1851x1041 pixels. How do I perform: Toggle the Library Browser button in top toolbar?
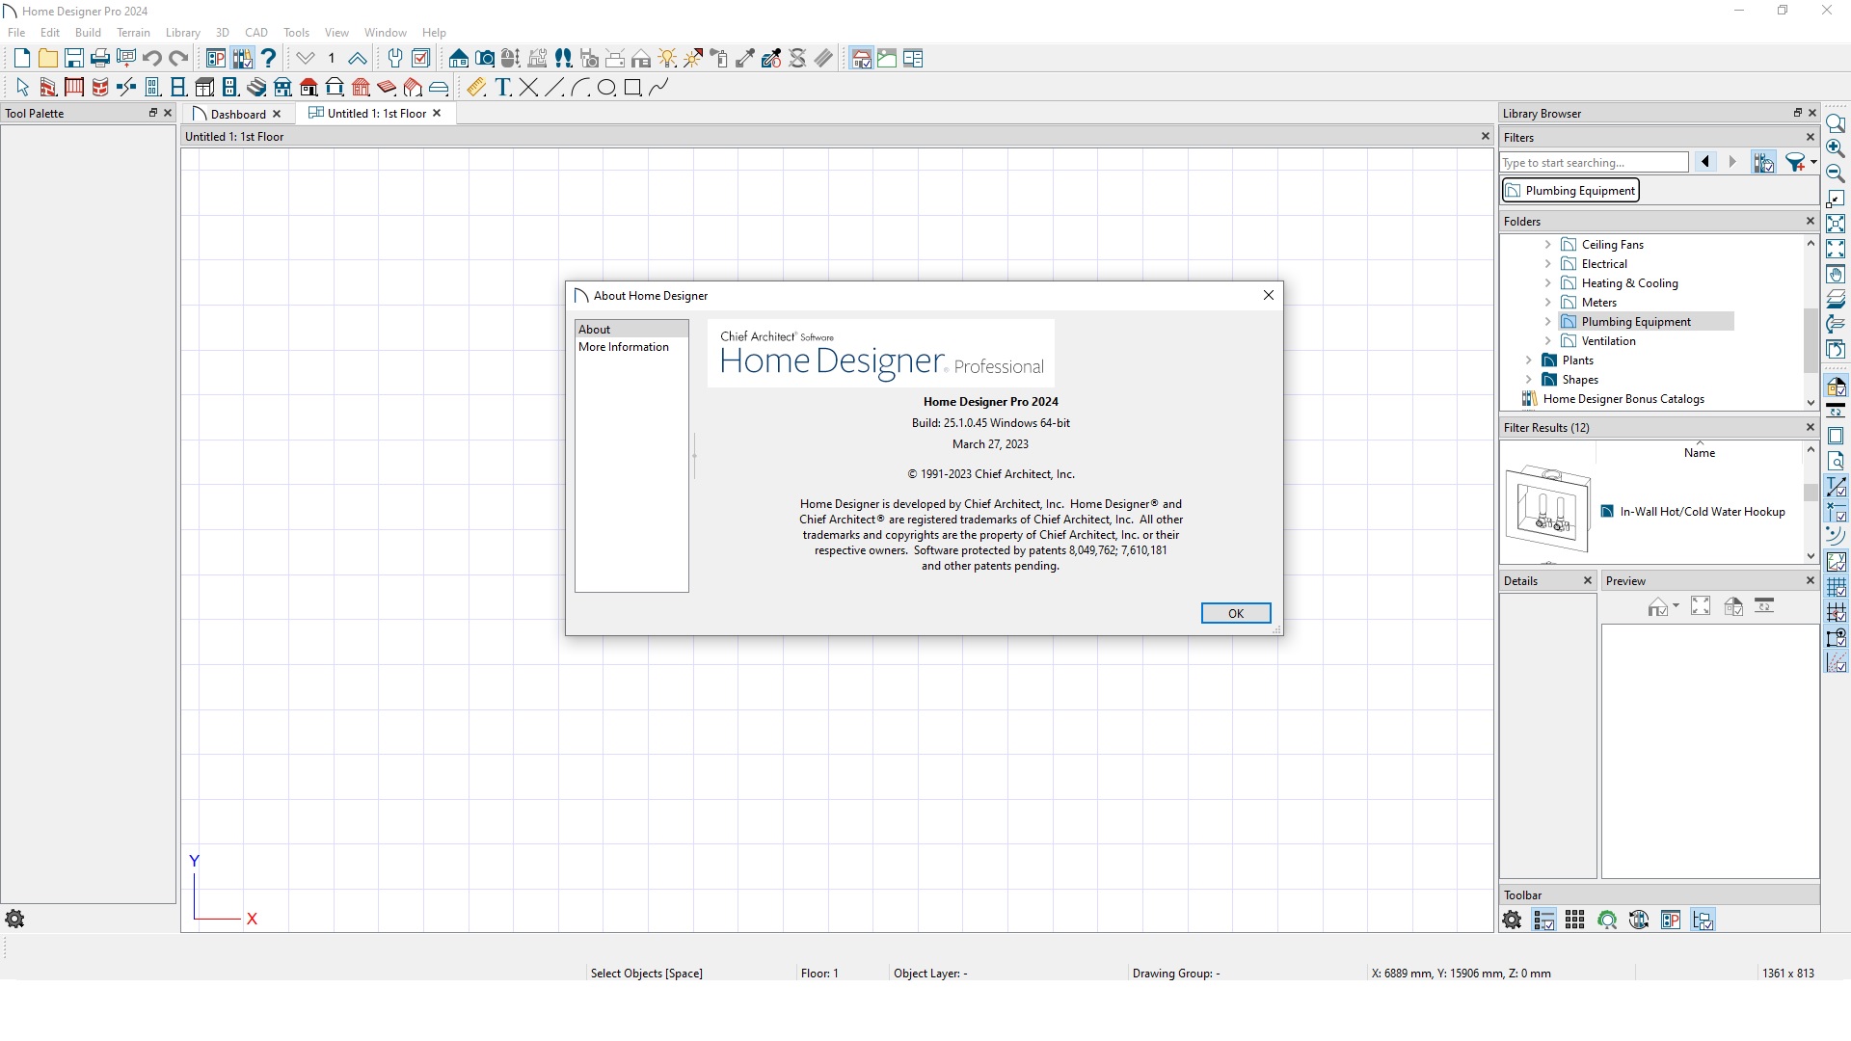(x=241, y=59)
